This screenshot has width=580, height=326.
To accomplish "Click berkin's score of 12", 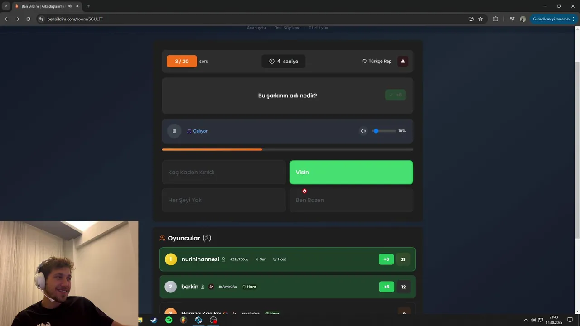I will 403,287.
